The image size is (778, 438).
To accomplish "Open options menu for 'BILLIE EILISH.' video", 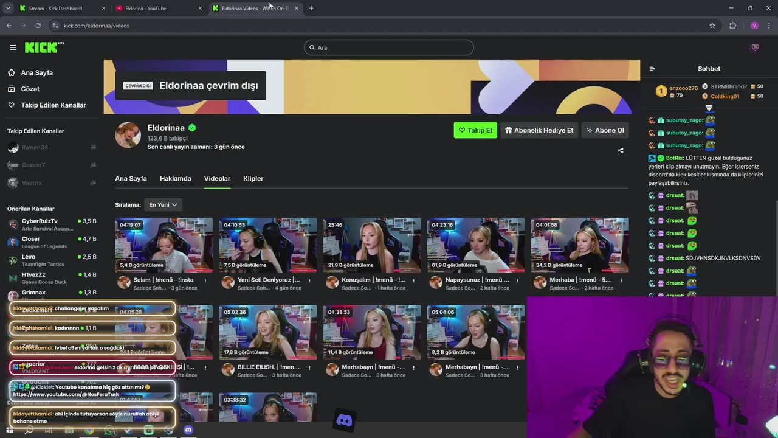I will coord(309,367).
